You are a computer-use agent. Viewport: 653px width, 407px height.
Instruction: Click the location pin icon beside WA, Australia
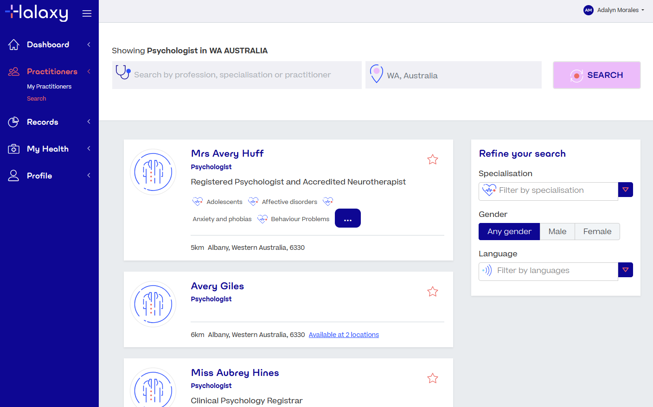[x=376, y=74]
